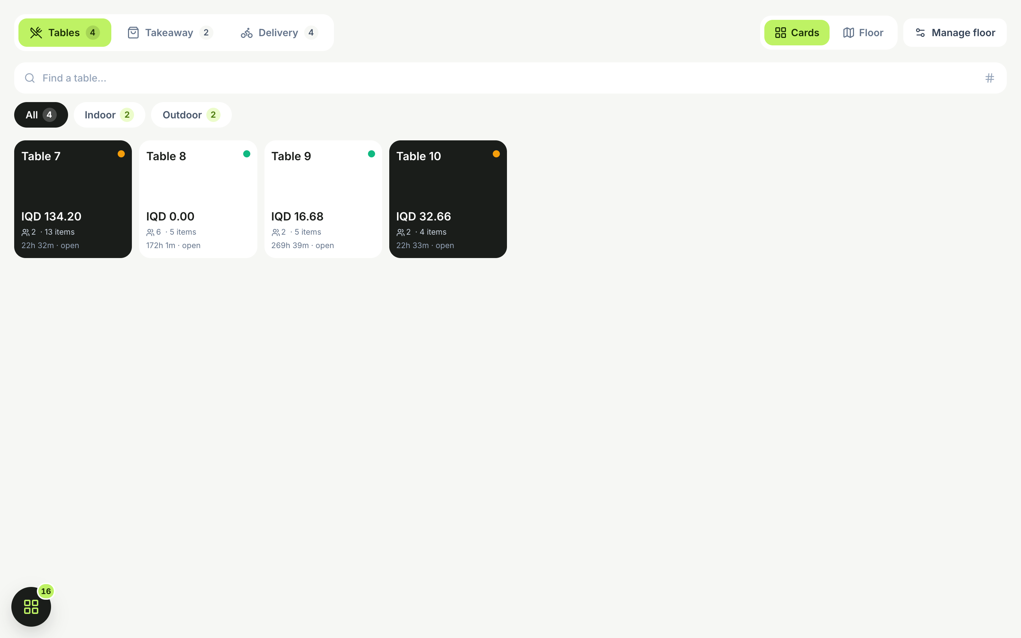
Task: Click the magnifier icon in search field
Action: [x=29, y=78]
